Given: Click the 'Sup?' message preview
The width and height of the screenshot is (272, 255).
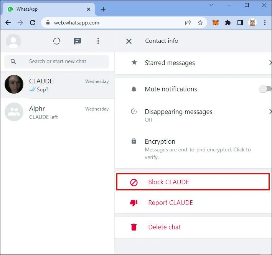Looking at the screenshot, I should click(x=43, y=89).
